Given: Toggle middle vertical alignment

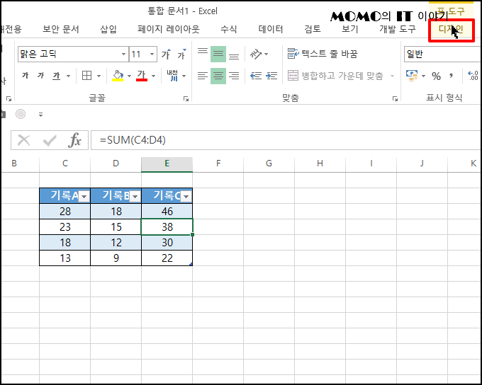Looking at the screenshot, I should [218, 54].
